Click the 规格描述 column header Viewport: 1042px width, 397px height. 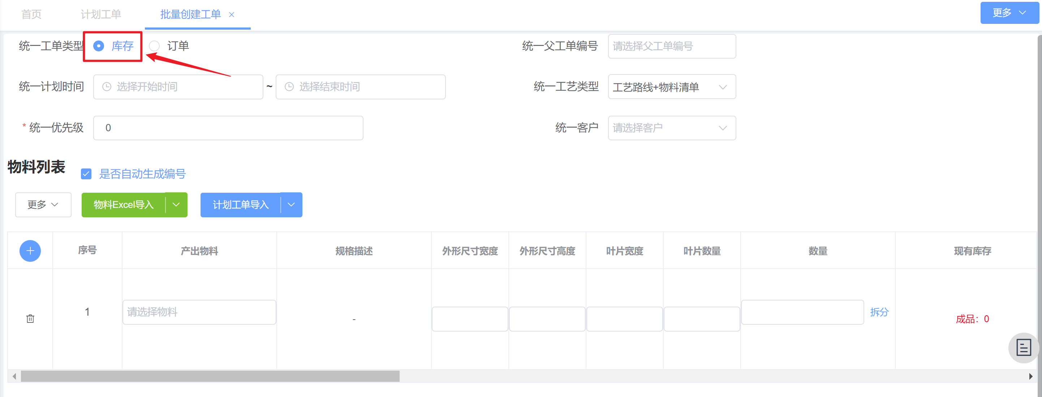click(x=354, y=251)
